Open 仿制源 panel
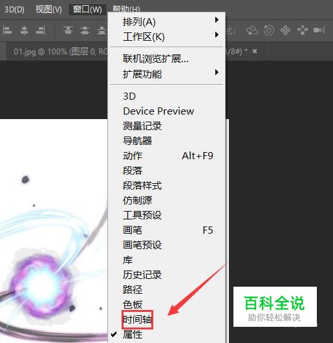The image size is (333, 343). coord(167,200)
